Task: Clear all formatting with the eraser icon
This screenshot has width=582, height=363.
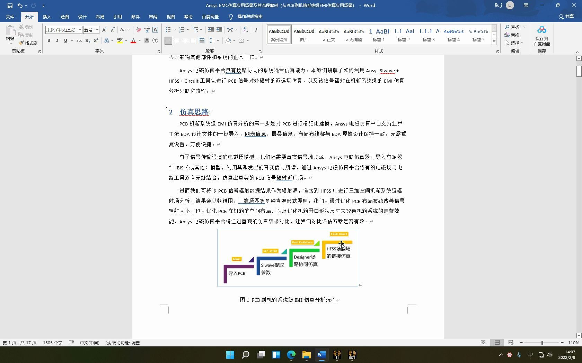Action: pyautogui.click(x=139, y=30)
